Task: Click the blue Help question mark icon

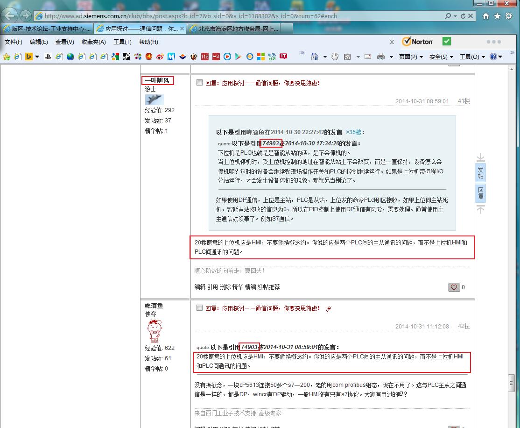Action: tap(493, 57)
